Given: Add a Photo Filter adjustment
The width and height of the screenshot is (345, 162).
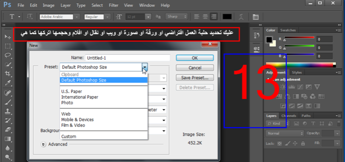Looking at the screenshot, I should [x=304, y=96].
